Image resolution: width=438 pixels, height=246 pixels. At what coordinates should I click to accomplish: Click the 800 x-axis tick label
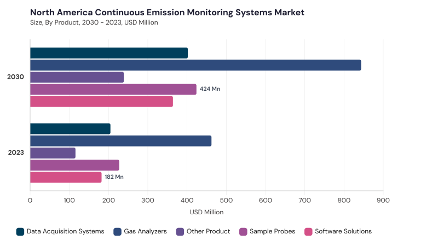pyautogui.click(x=344, y=200)
